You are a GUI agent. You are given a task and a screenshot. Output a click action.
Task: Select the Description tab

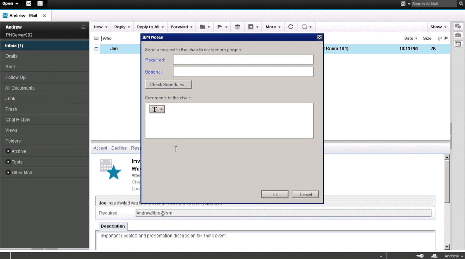(113, 226)
